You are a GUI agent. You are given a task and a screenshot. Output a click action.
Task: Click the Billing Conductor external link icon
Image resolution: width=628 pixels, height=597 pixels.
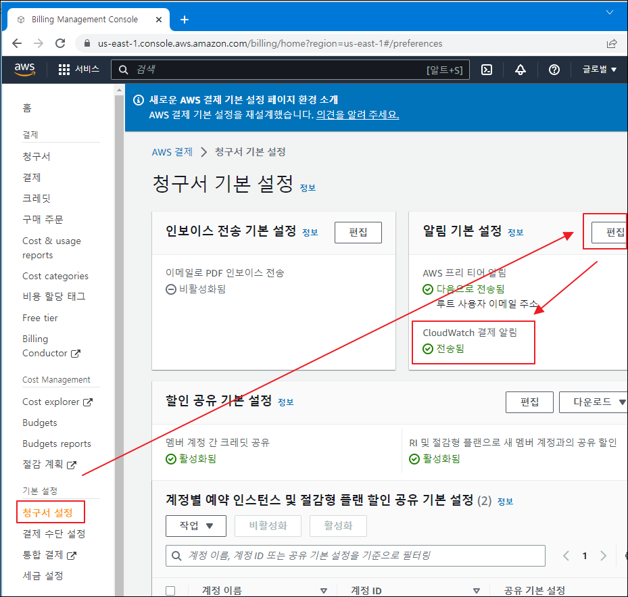pyautogui.click(x=76, y=354)
